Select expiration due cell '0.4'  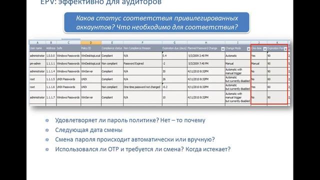[x=174, y=55]
